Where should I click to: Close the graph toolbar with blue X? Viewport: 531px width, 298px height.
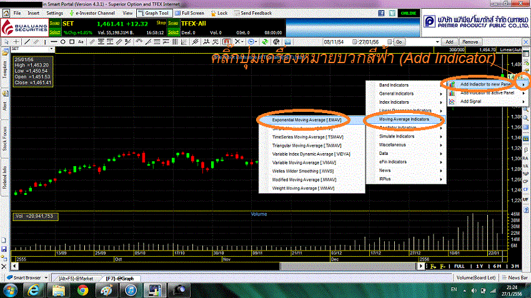point(526,42)
